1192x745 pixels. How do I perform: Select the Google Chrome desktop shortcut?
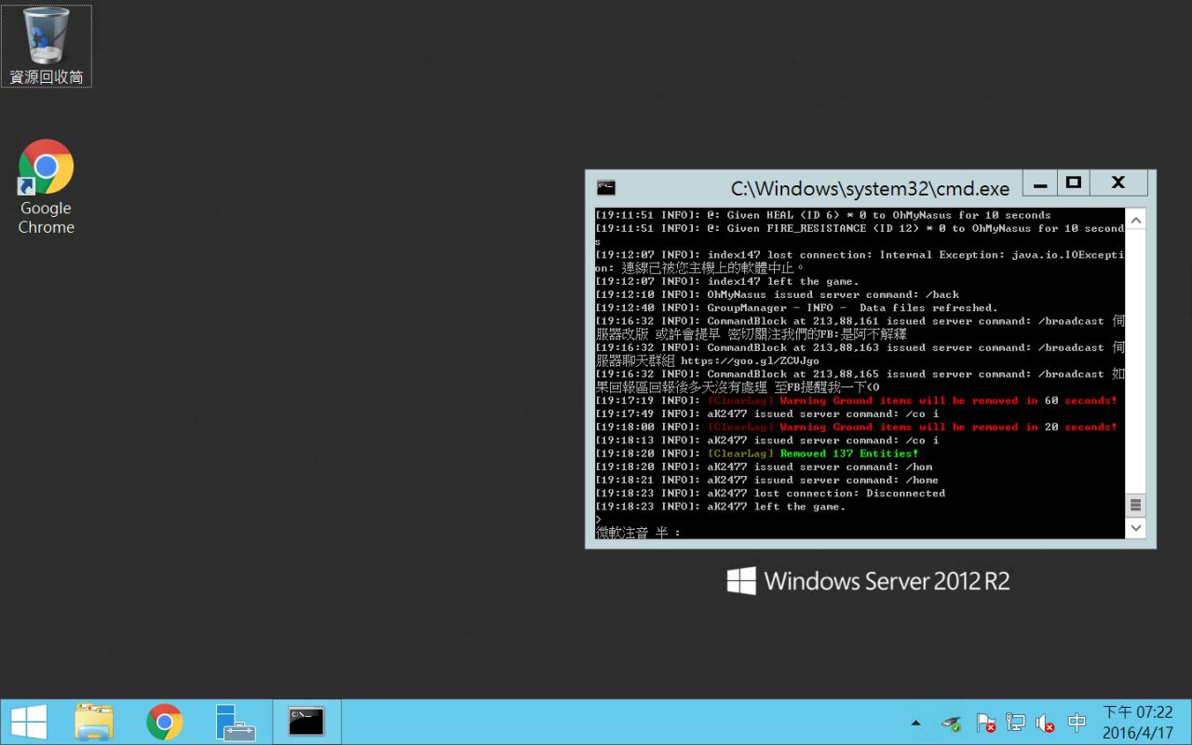[47, 187]
